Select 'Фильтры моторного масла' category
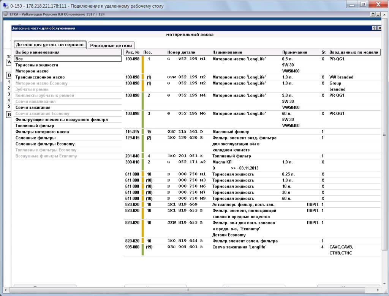 pyautogui.click(x=68, y=132)
